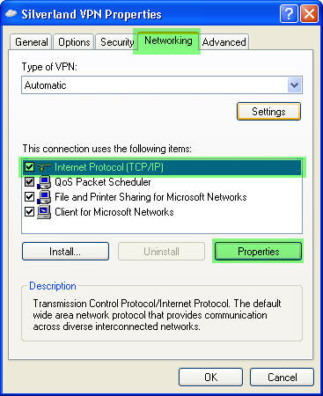Open the Type of VPN dropdown arrow
Image resolution: width=323 pixels, height=396 pixels.
click(294, 85)
